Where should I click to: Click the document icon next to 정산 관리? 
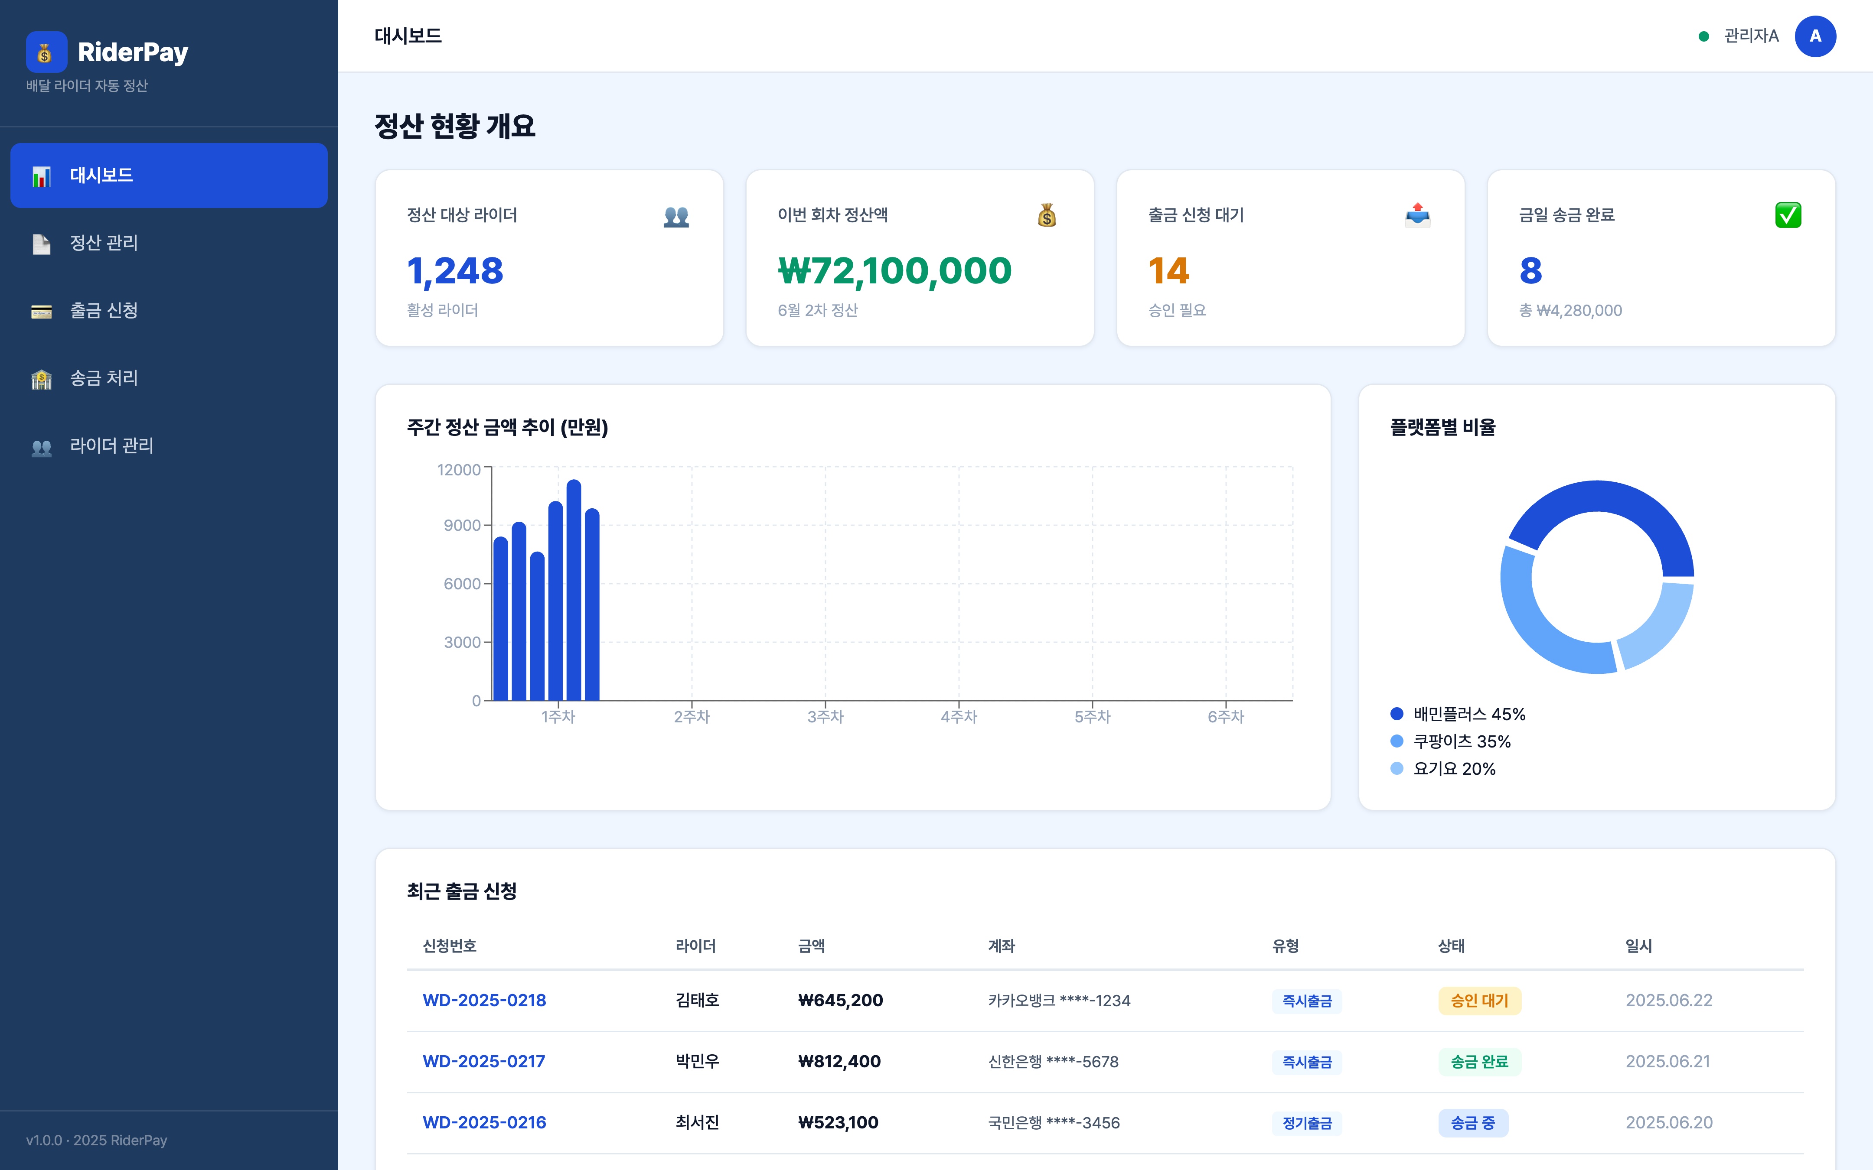41,244
